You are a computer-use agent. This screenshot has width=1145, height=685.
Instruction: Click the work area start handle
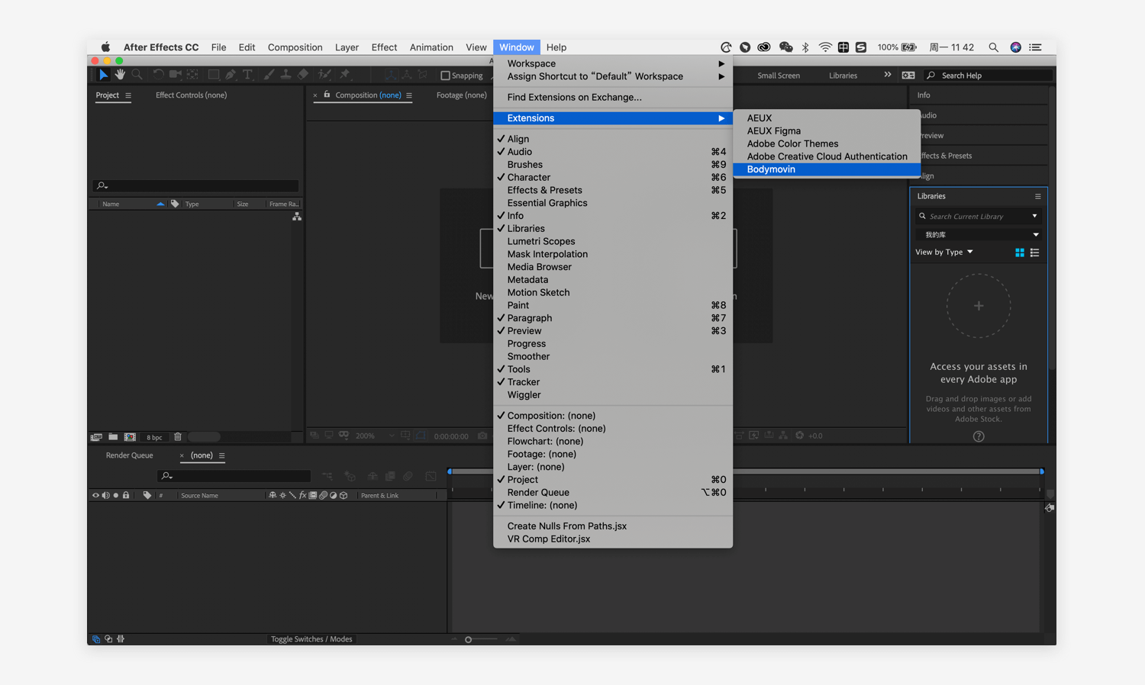pyautogui.click(x=450, y=471)
